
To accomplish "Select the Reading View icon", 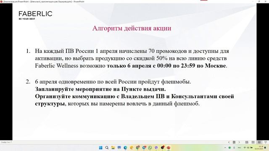I will (259, 142).
